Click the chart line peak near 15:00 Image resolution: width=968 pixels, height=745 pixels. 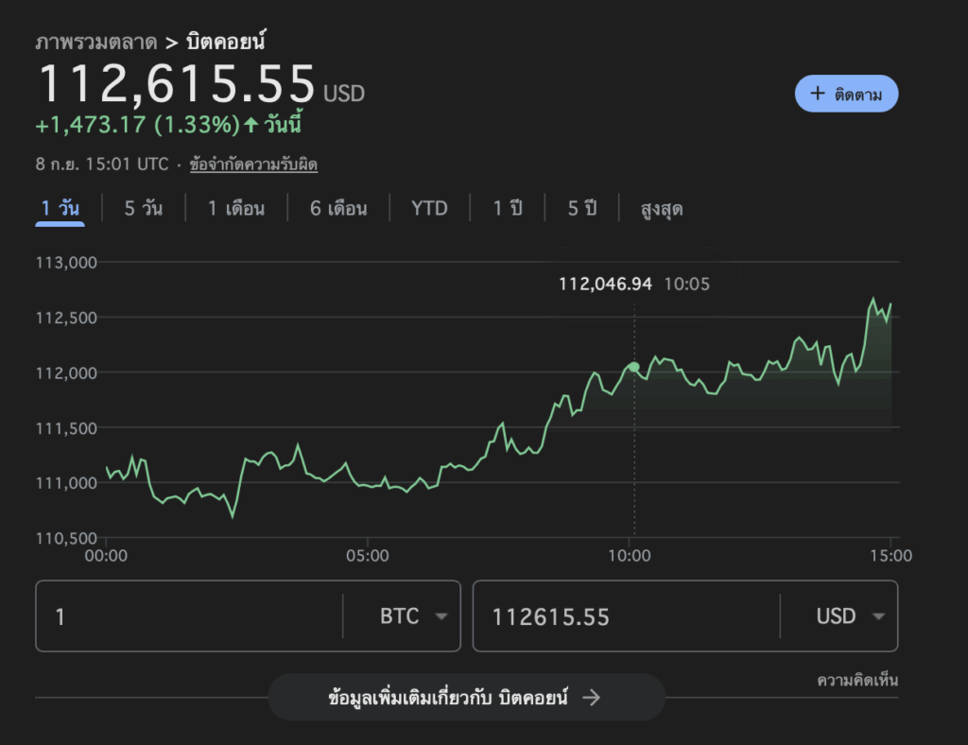pyautogui.click(x=873, y=300)
